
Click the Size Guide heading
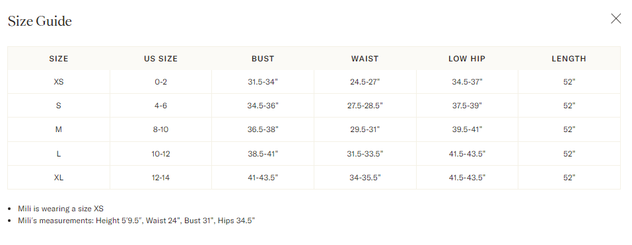tap(40, 21)
